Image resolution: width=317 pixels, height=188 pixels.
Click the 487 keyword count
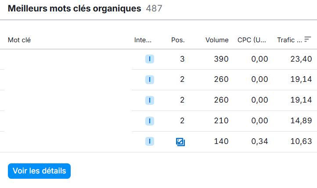(x=154, y=8)
